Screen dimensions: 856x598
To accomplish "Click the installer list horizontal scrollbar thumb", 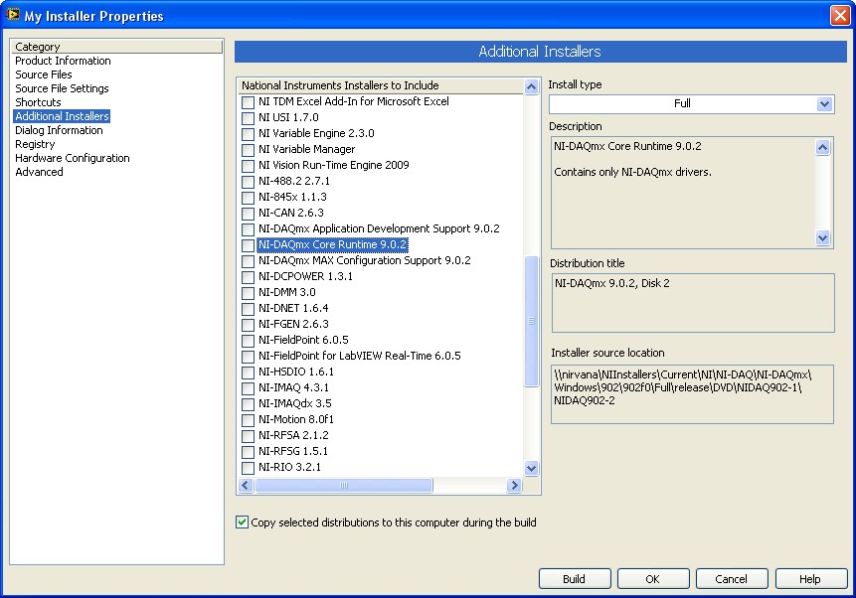I will pyautogui.click(x=344, y=485).
